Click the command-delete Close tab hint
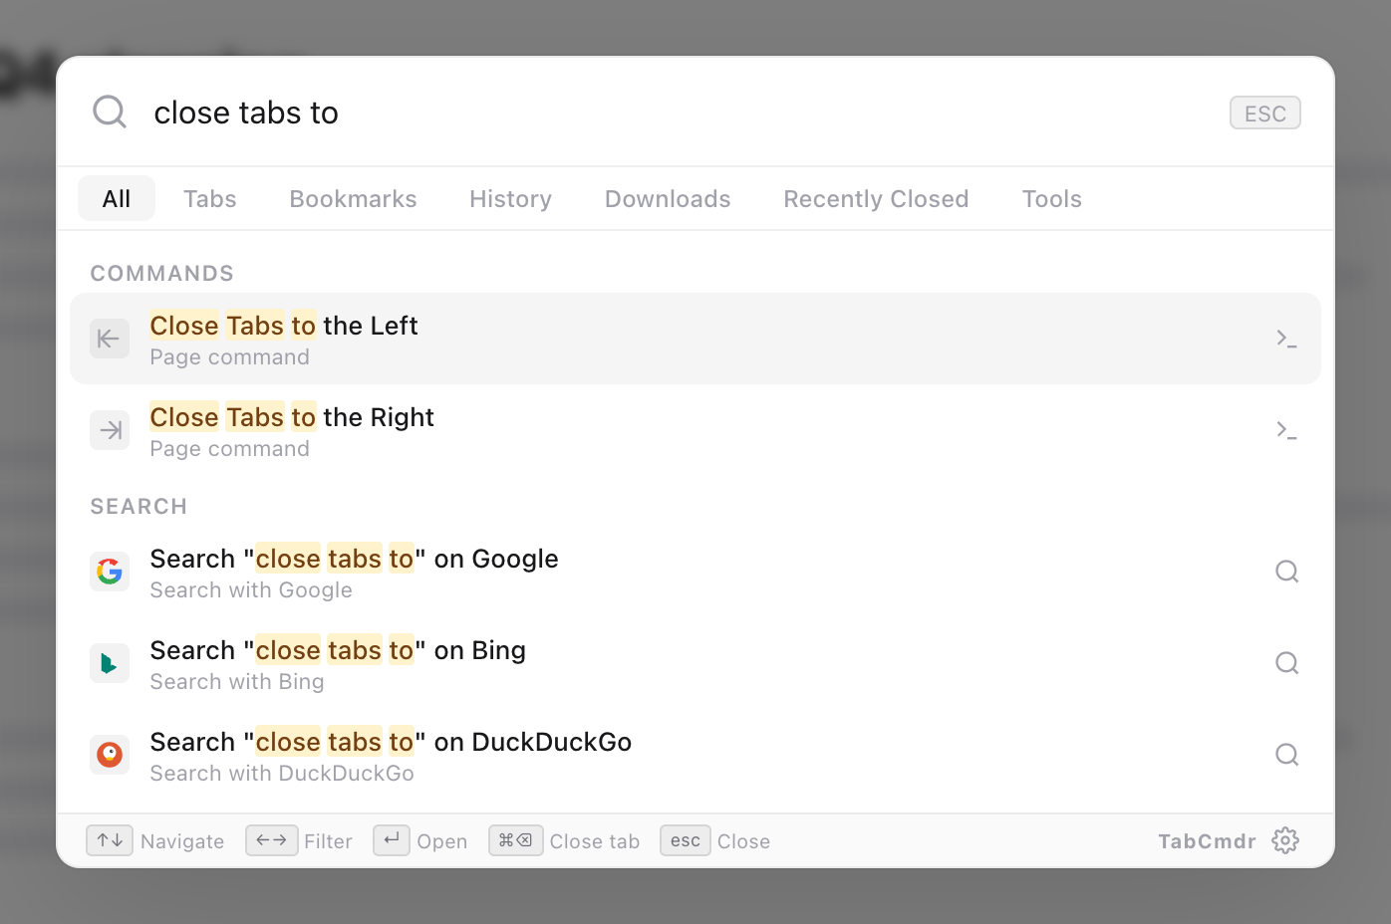Viewport: 1391px width, 924px height. point(516,840)
